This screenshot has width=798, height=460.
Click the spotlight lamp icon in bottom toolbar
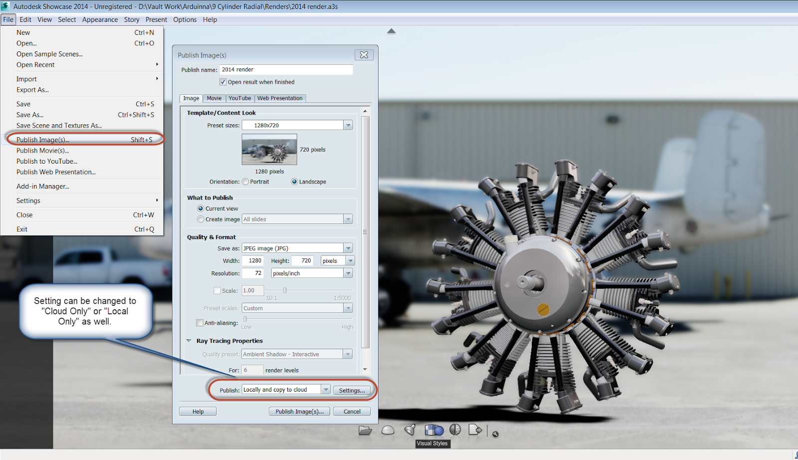click(x=410, y=430)
